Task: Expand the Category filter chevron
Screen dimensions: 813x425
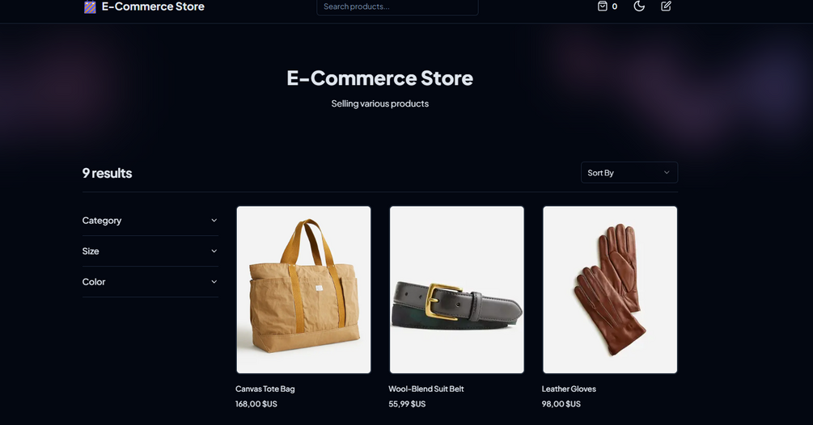Action: tap(214, 221)
